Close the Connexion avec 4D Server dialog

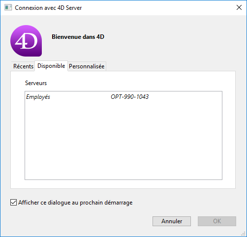[239, 7]
